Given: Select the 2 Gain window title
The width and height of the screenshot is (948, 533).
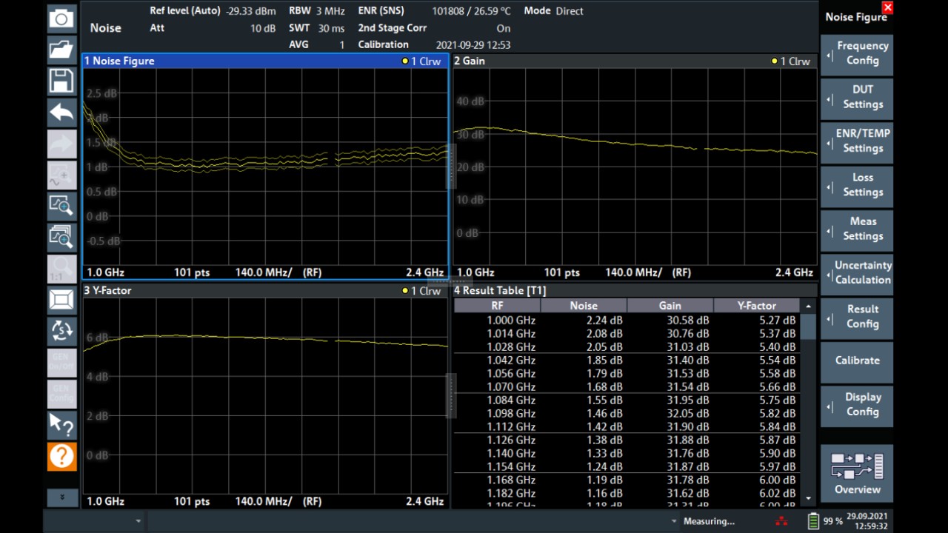Looking at the screenshot, I should pyautogui.click(x=470, y=61).
